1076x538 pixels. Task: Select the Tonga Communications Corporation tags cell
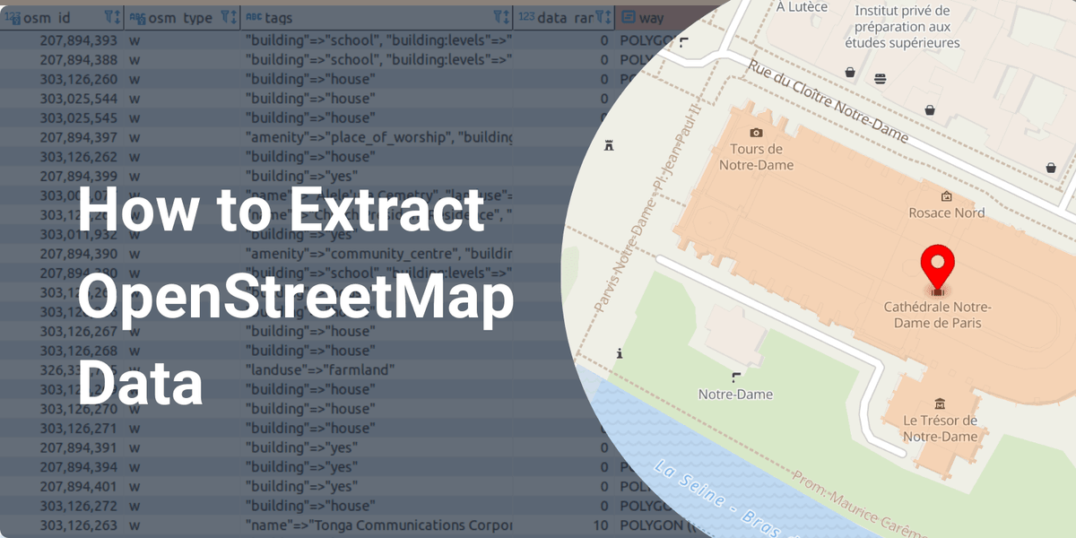(x=377, y=525)
